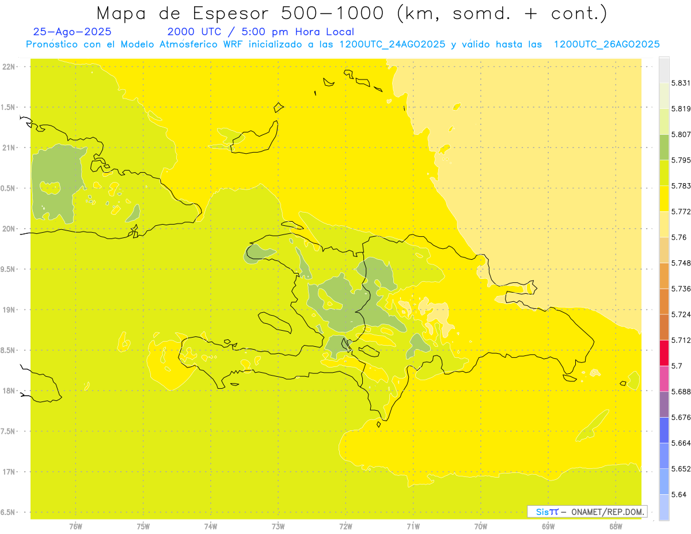Screen dimensions: 691x534
Task: Click the legend value 5.772
Action: 681,211
